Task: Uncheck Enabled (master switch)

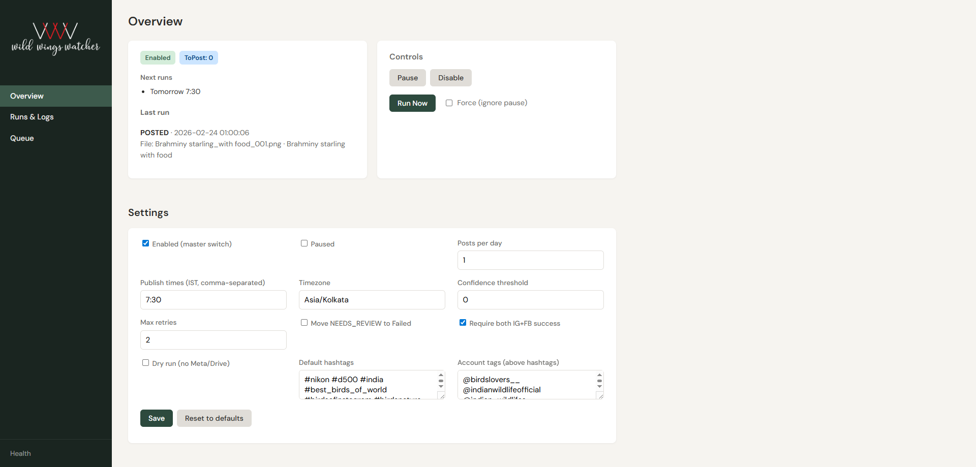Action: (x=145, y=243)
